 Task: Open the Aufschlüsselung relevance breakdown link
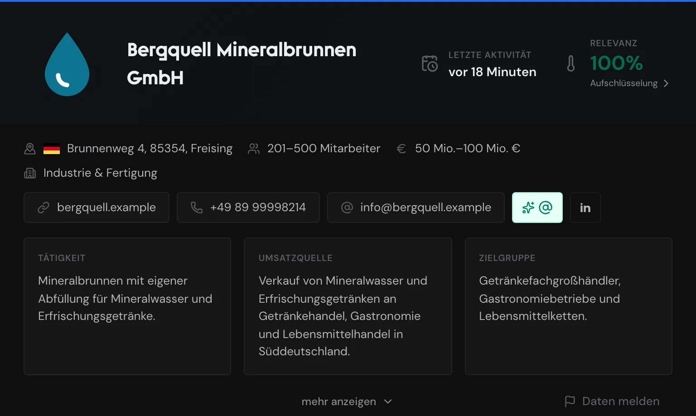pos(629,83)
